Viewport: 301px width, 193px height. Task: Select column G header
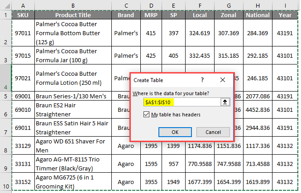229,6
